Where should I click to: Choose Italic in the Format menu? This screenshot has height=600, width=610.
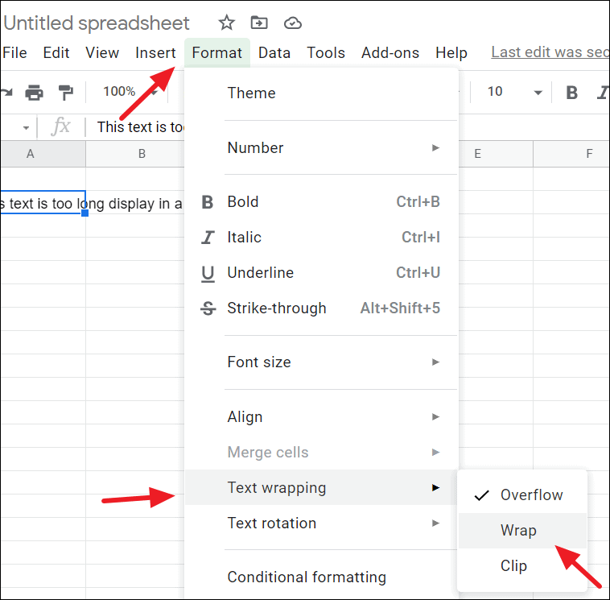[x=321, y=237]
